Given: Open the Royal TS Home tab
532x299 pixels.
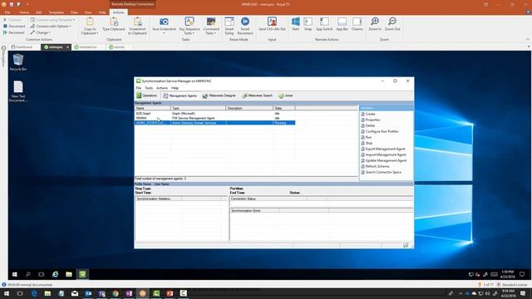Looking at the screenshot, I should click(24, 12).
